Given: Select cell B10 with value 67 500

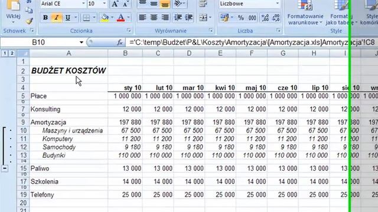Looking at the screenshot, I should coord(125,131).
